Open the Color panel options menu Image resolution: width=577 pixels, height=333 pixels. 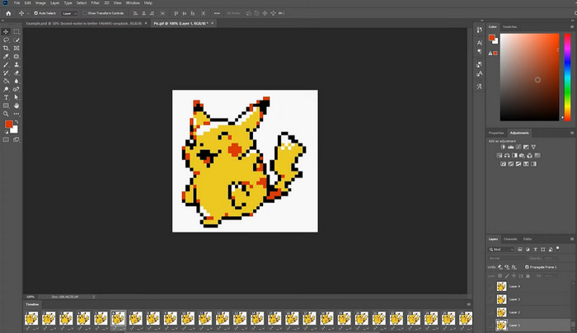click(572, 27)
